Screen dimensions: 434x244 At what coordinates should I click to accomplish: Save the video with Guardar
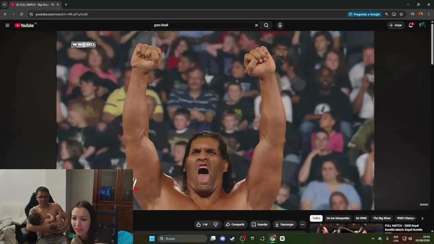click(260, 224)
